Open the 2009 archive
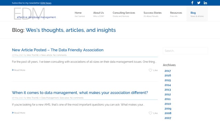This screenshot has width=220, height=123. click(x=168, y=109)
